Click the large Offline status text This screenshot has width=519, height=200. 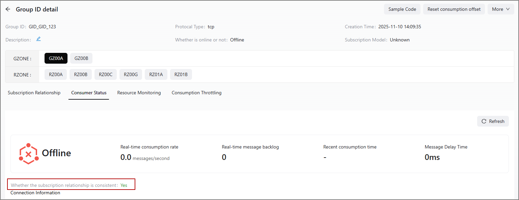[x=56, y=153]
